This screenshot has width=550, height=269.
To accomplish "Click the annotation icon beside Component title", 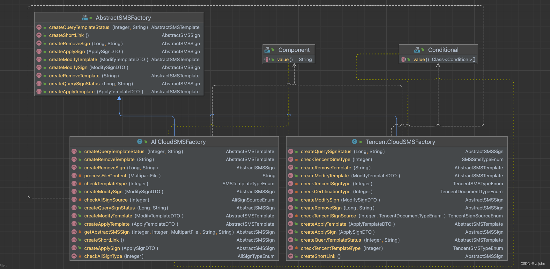I will click(267, 50).
